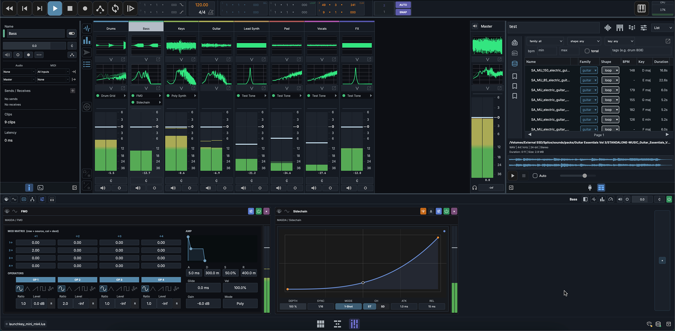Click the Stop transport button
The image size is (675, 331).
point(70,8)
